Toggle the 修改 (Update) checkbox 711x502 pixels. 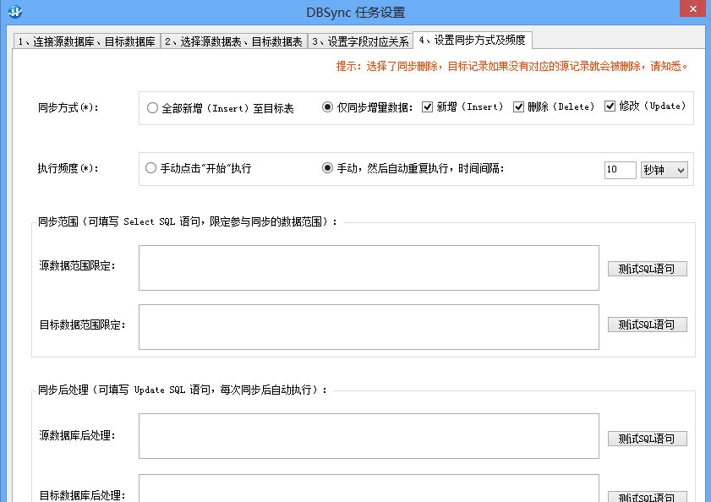tap(611, 106)
